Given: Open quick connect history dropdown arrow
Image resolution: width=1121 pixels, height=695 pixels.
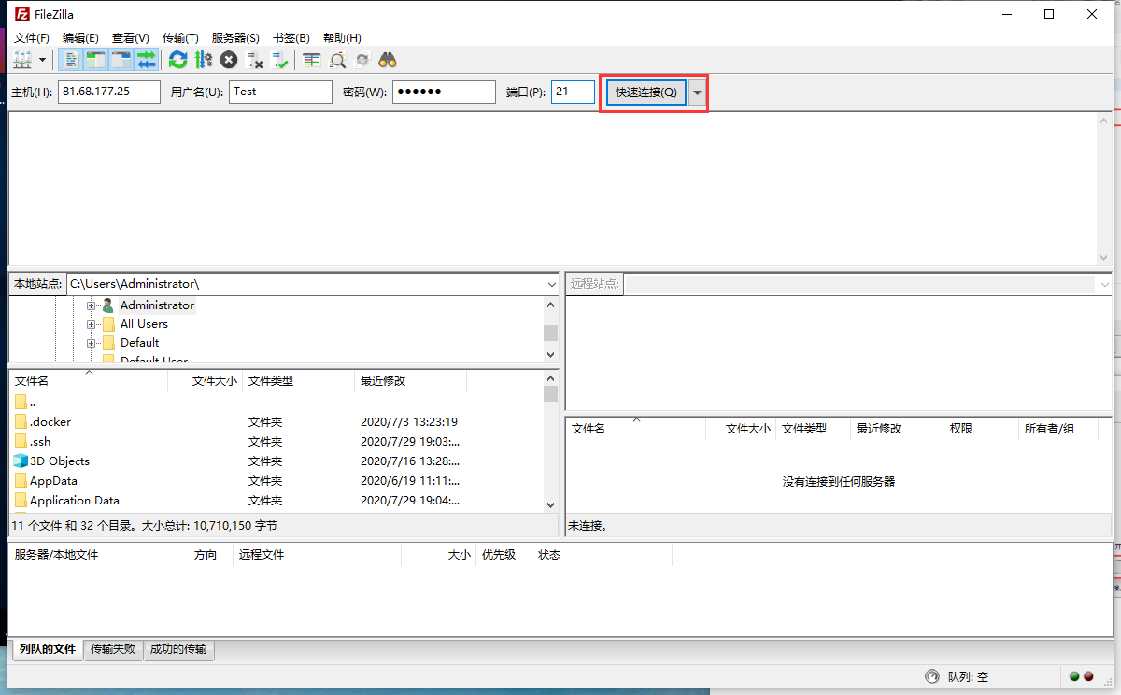Looking at the screenshot, I should 697,92.
